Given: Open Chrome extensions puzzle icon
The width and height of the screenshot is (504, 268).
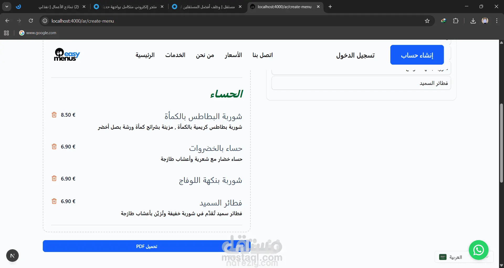Looking at the screenshot, I should coord(456,21).
